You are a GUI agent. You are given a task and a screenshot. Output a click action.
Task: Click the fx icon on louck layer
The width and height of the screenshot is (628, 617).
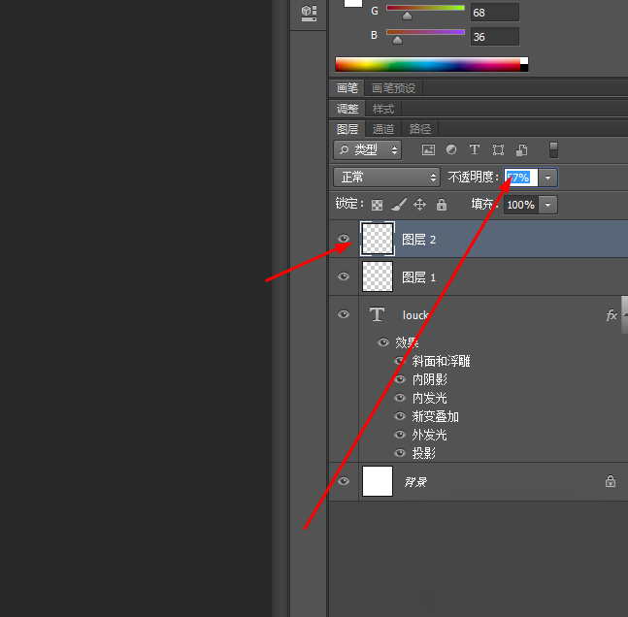click(611, 315)
